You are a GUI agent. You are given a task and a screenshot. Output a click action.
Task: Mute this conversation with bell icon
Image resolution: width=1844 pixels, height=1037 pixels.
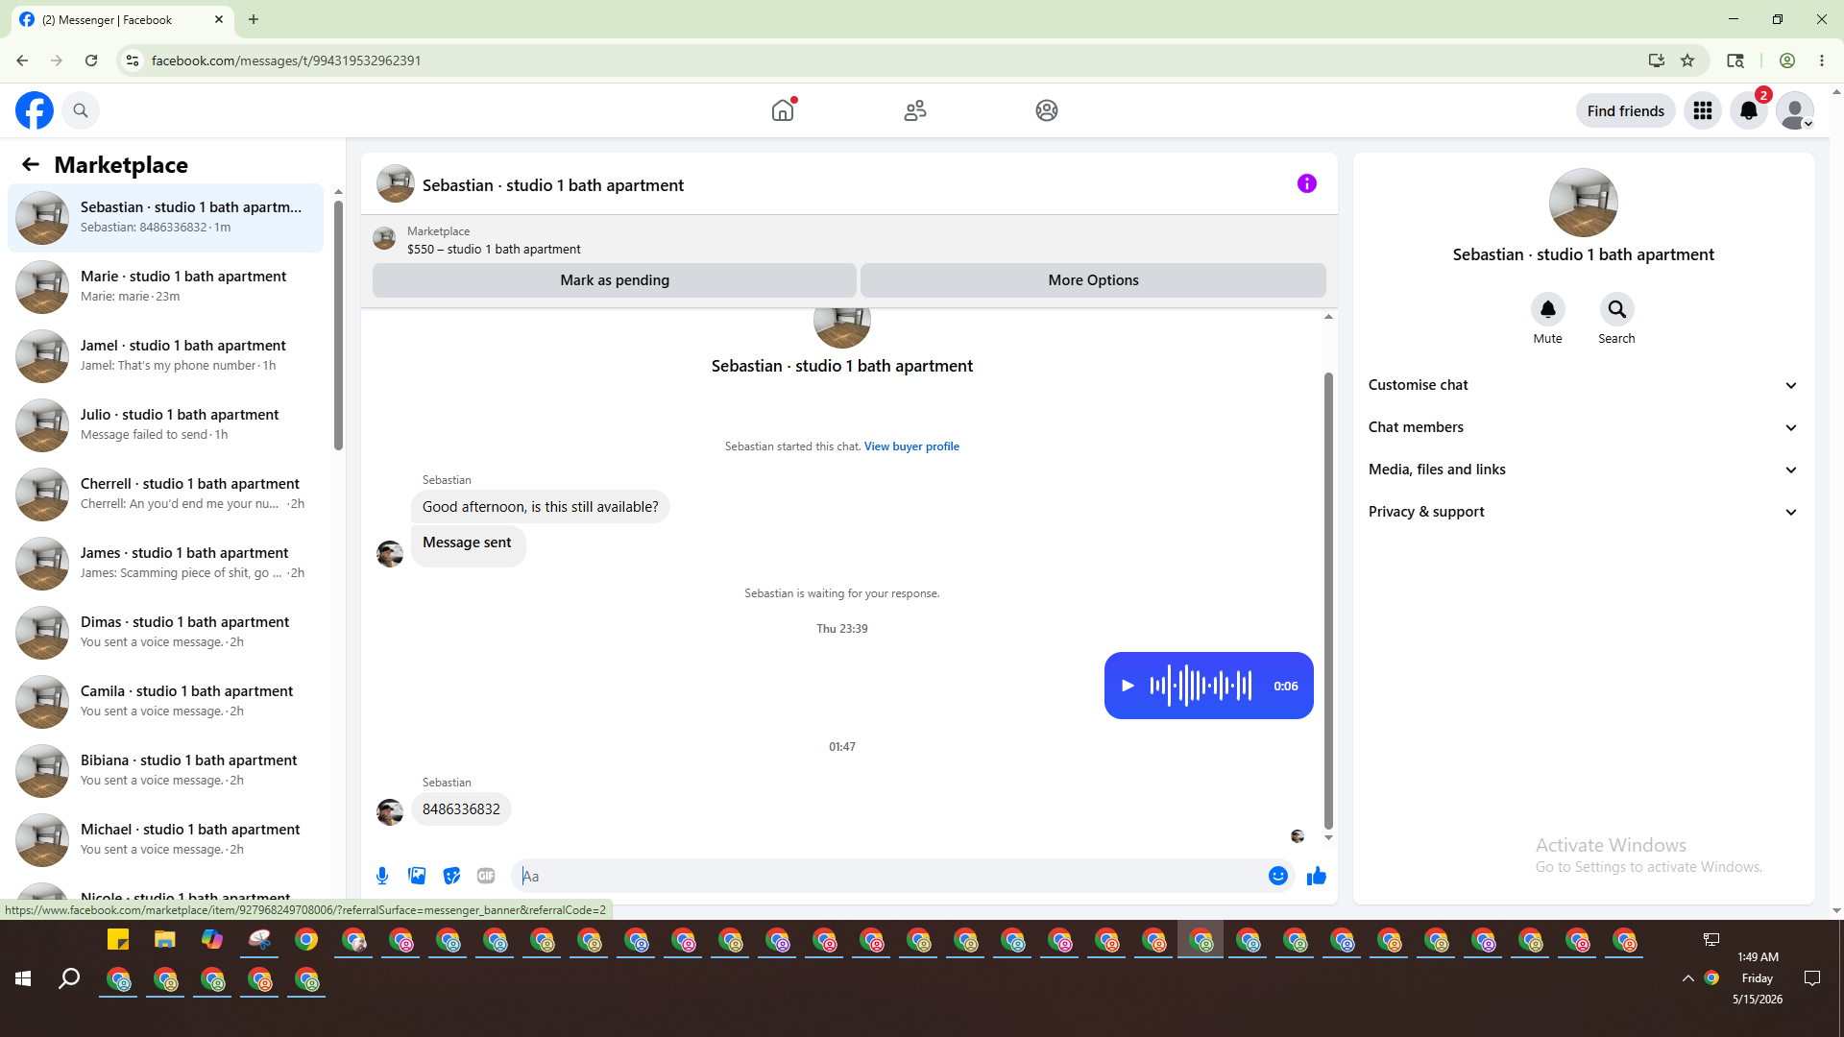coord(1547,309)
